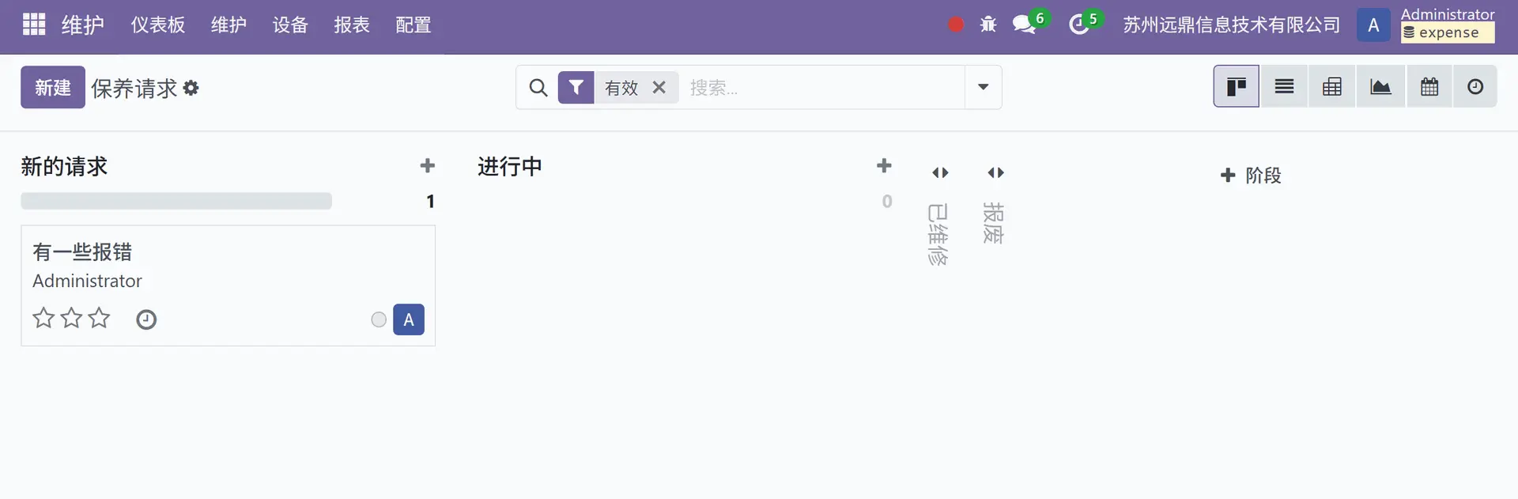Open conversations with 6 unread messages

pos(1031,22)
